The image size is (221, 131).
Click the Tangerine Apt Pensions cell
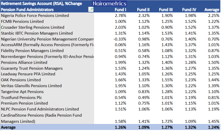pyautogui.click(x=22, y=92)
